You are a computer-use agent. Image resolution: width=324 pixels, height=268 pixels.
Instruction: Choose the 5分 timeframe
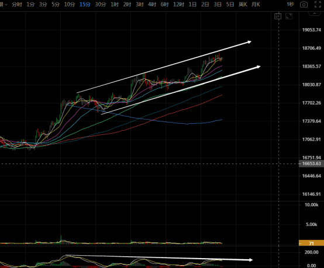56,4
